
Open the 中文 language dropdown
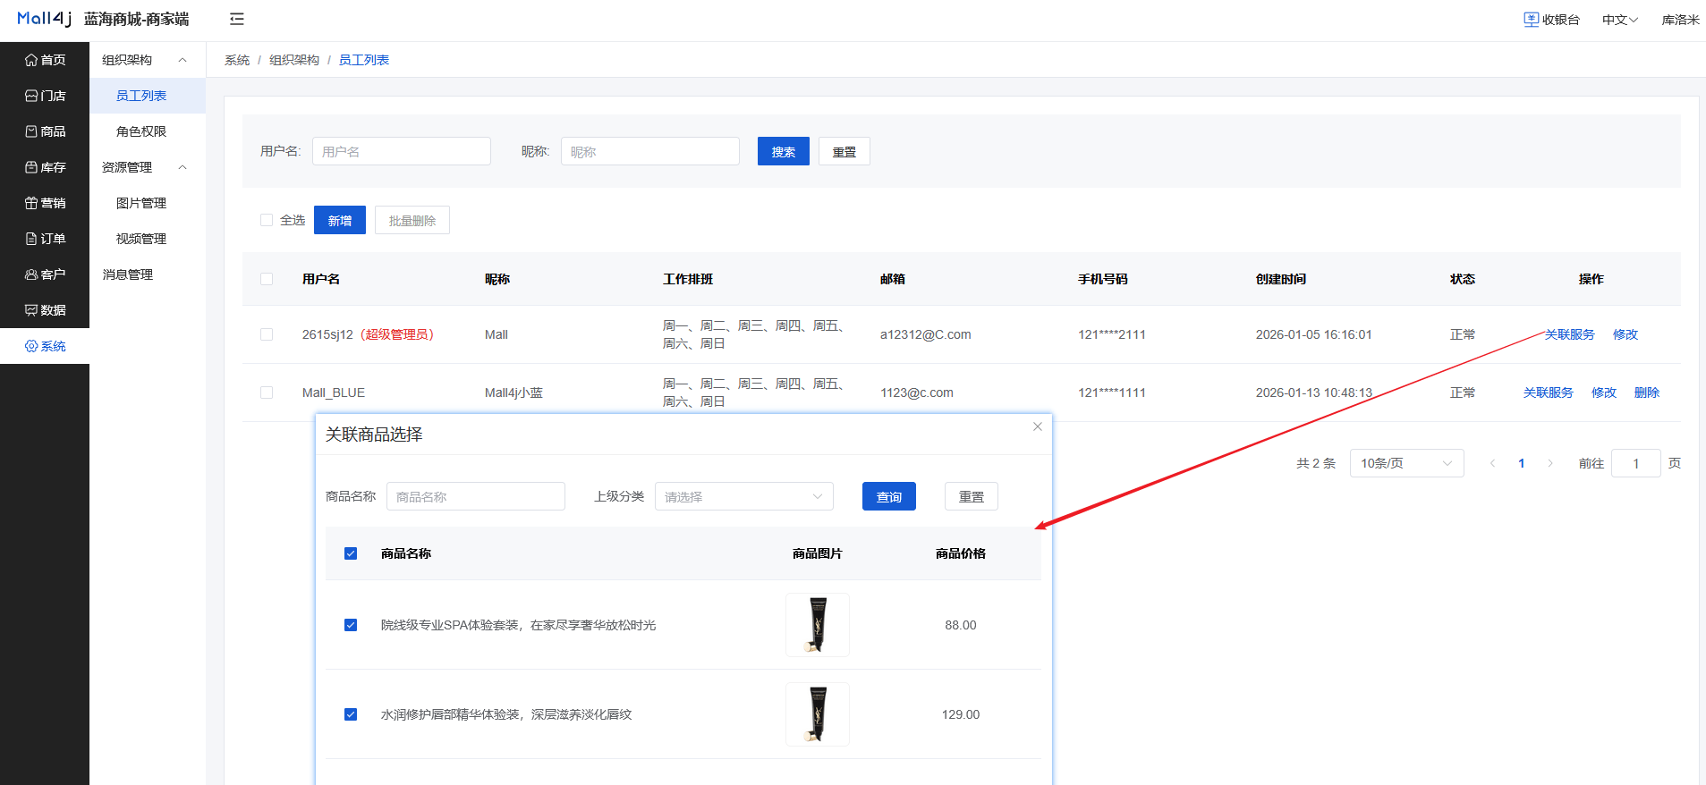[1619, 20]
